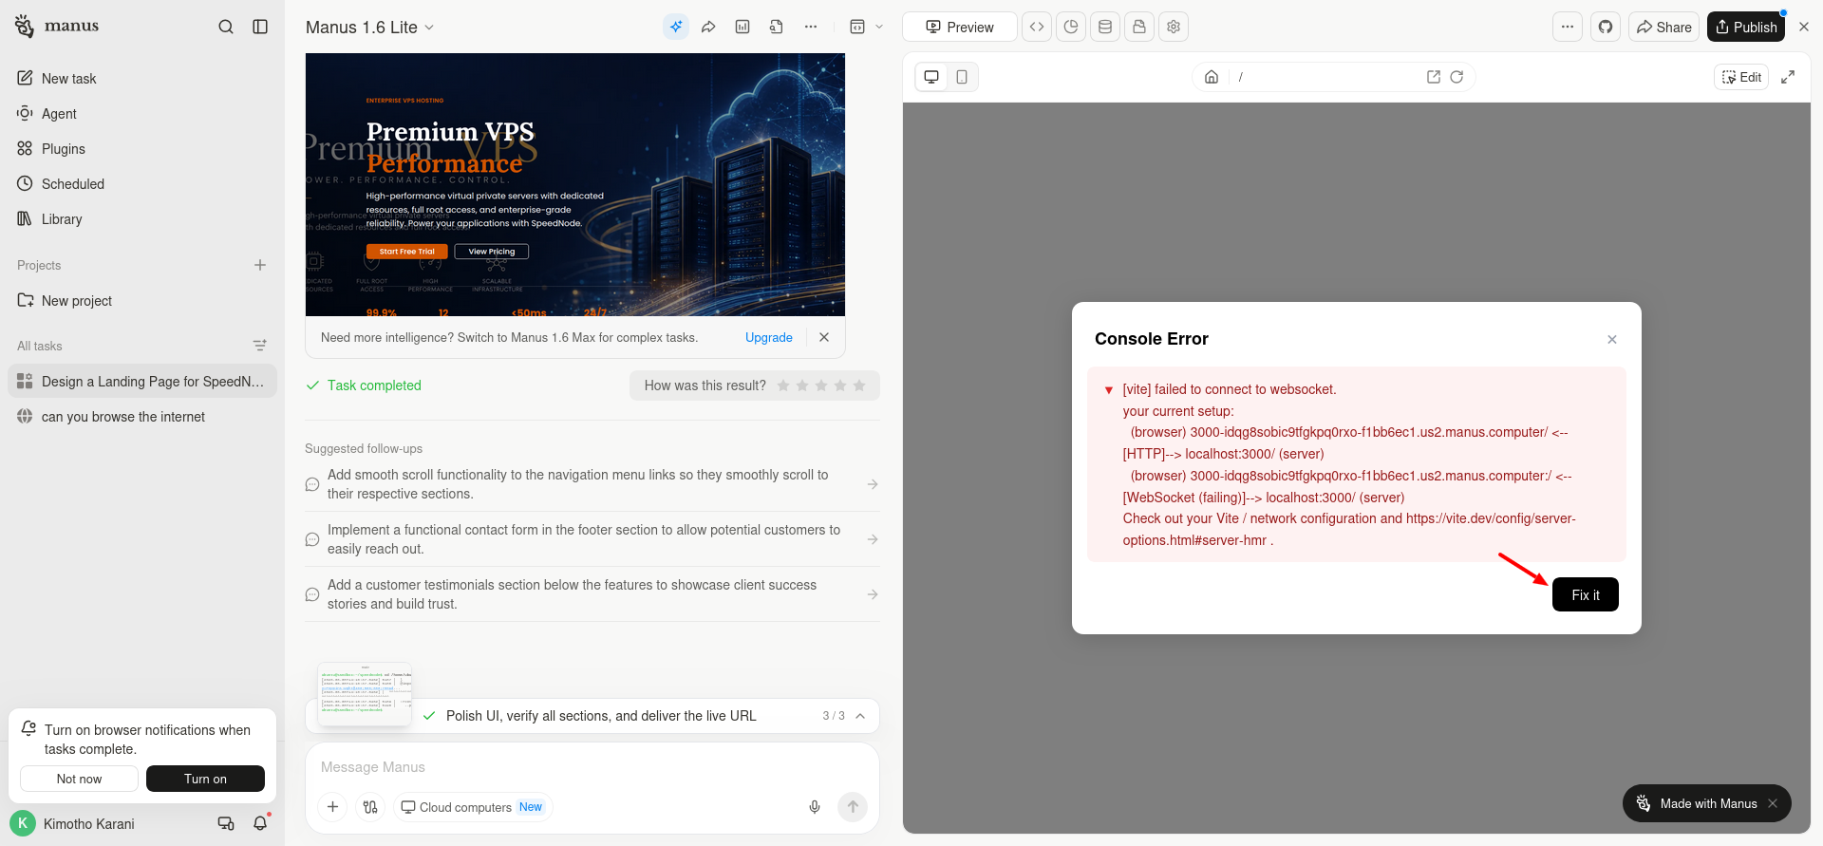The image size is (1823, 846).
Task: Open Scheduled in the sidebar
Action: coord(142,184)
